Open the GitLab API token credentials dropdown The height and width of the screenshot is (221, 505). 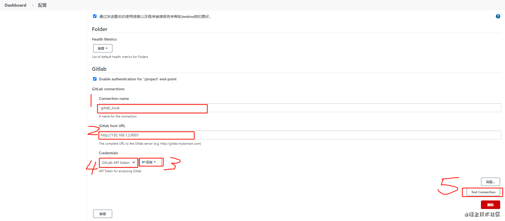pyautogui.click(x=118, y=163)
